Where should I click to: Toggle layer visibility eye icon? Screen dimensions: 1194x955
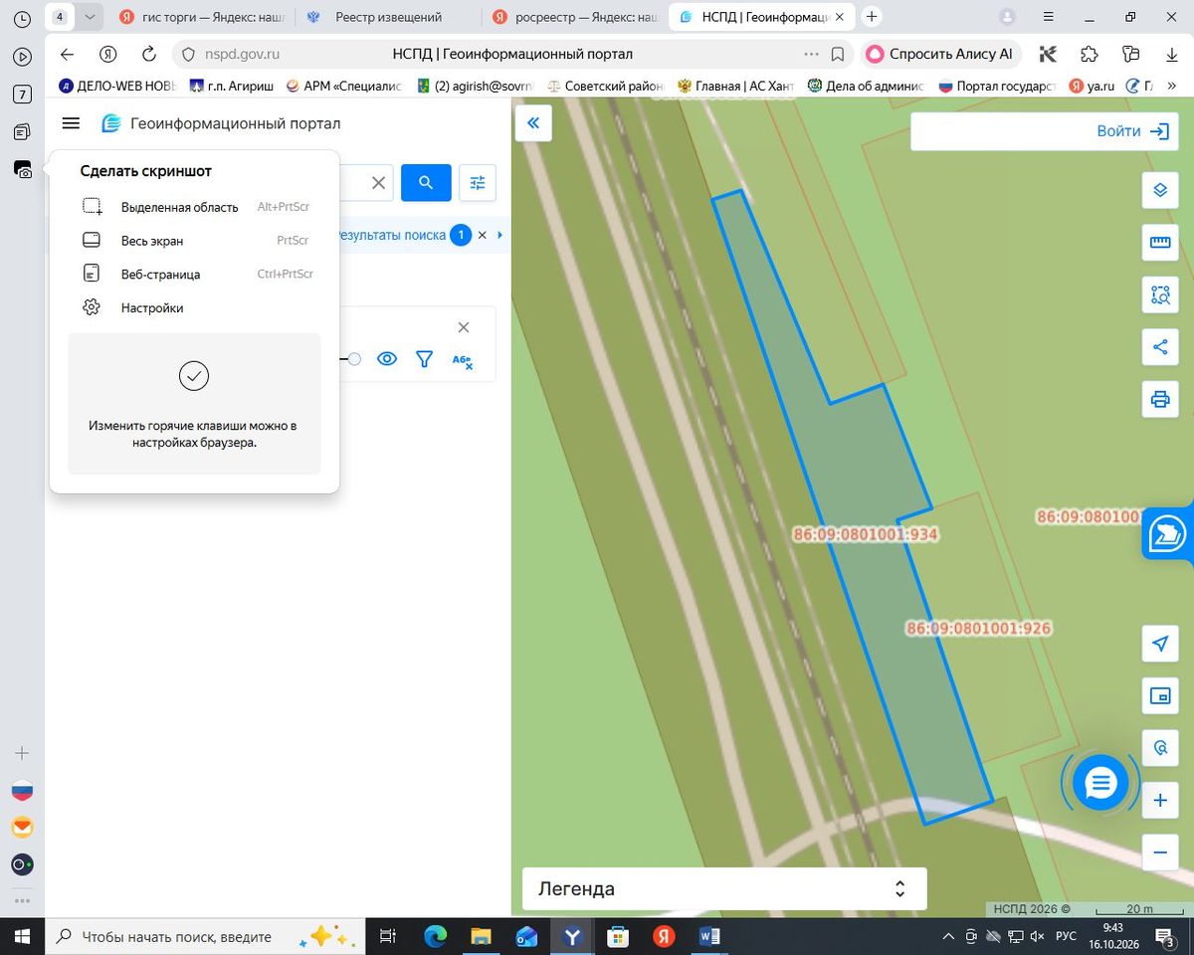click(387, 359)
